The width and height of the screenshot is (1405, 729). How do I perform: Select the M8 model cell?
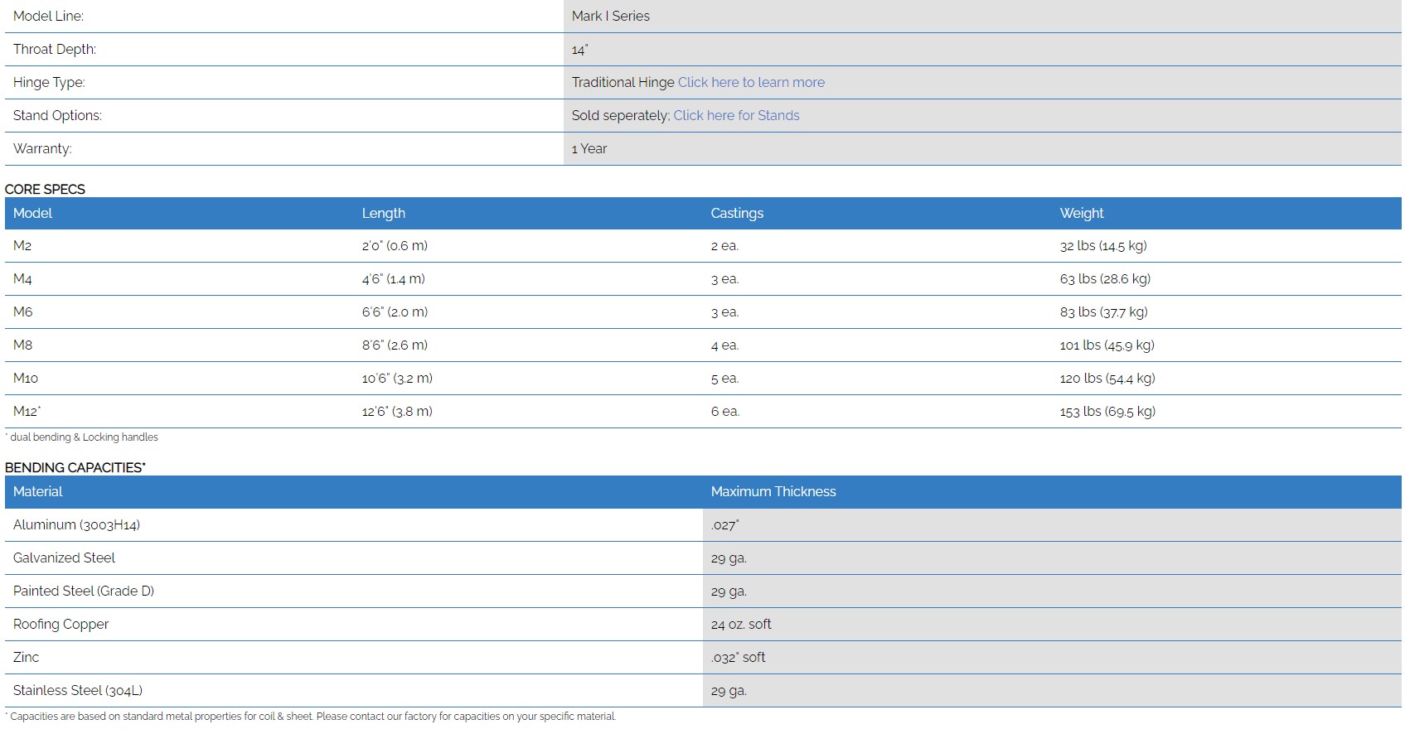tap(22, 345)
